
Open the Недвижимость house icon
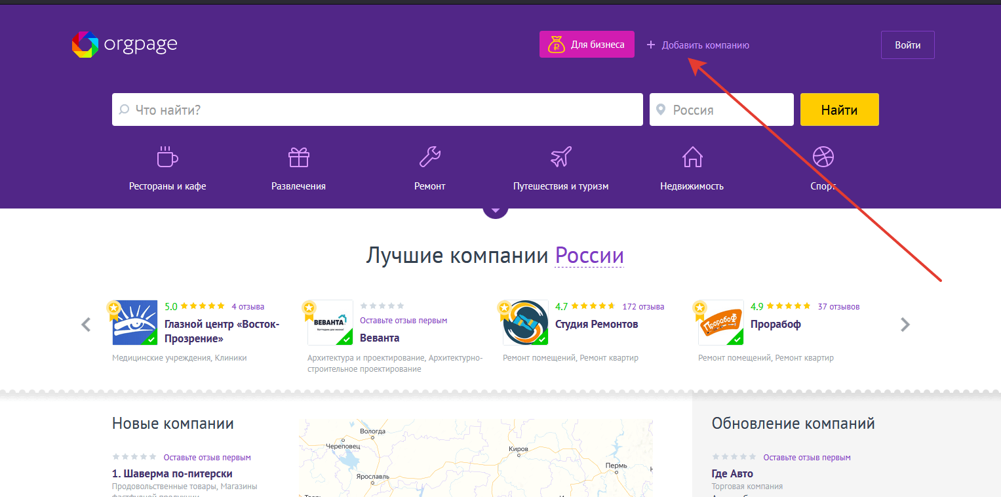pos(692,157)
